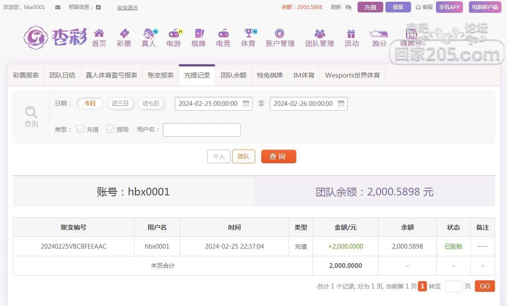Screen dimensions: 507x306
Task: Open the end date calendar picker
Action: pos(341,104)
